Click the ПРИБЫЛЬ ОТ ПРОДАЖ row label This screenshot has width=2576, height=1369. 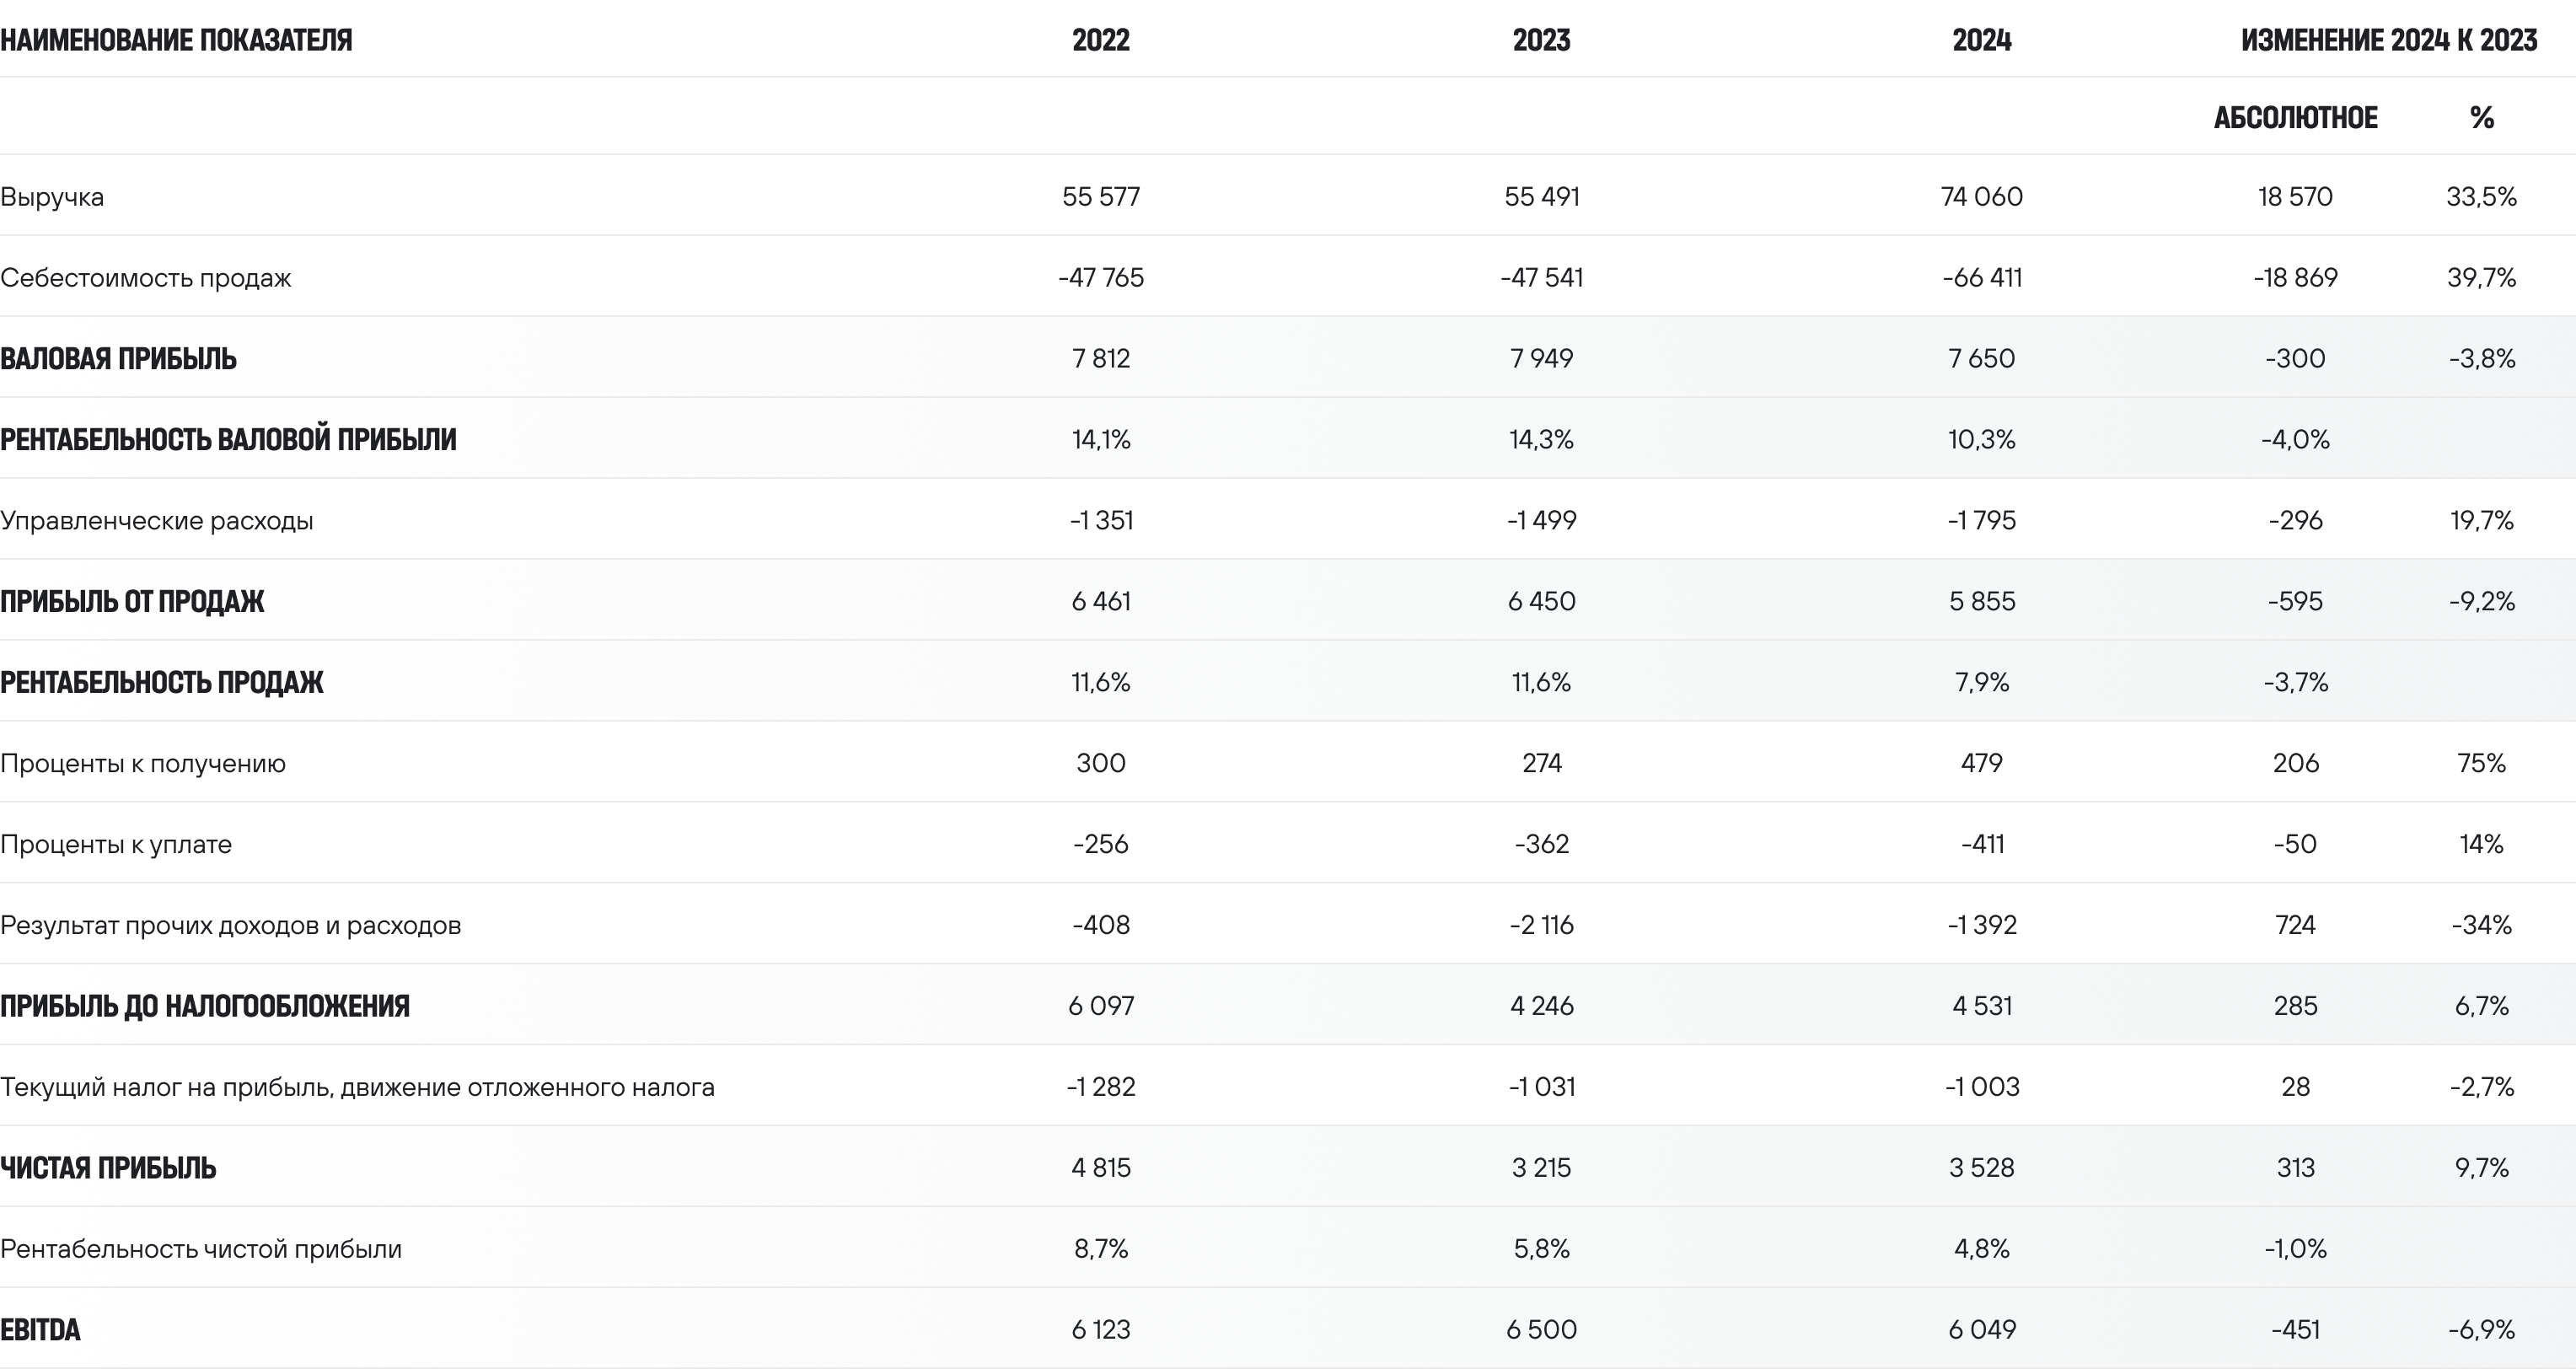pyautogui.click(x=132, y=602)
